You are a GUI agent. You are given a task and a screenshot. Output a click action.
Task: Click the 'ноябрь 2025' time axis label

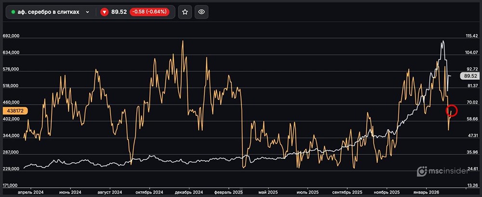(x=387, y=192)
